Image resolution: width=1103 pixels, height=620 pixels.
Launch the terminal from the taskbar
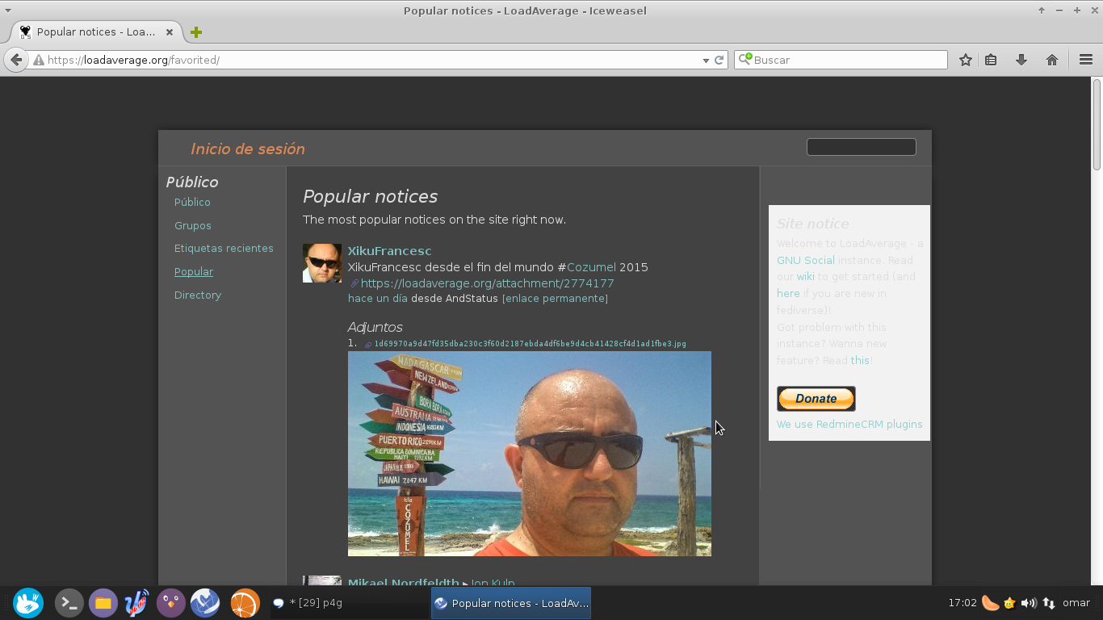pos(69,603)
